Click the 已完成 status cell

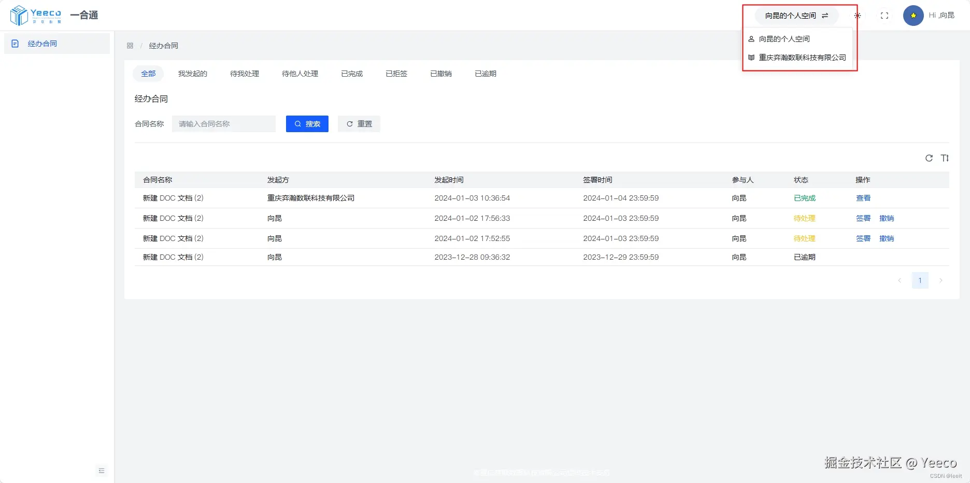click(x=805, y=198)
